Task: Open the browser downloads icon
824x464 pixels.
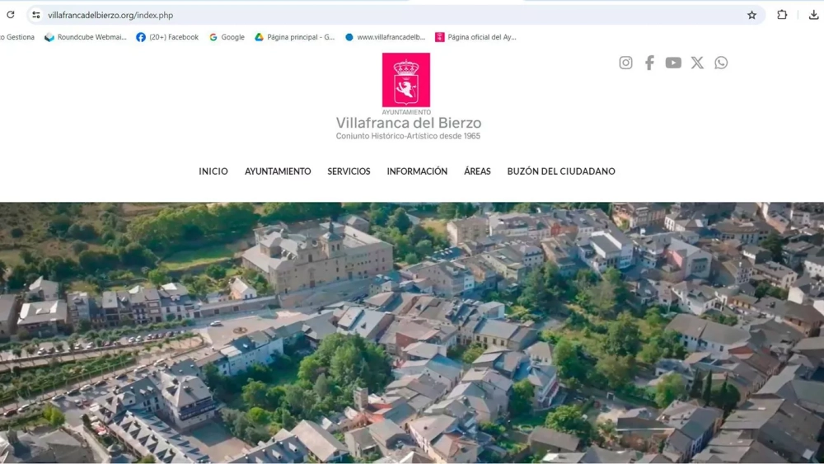Action: [x=813, y=15]
